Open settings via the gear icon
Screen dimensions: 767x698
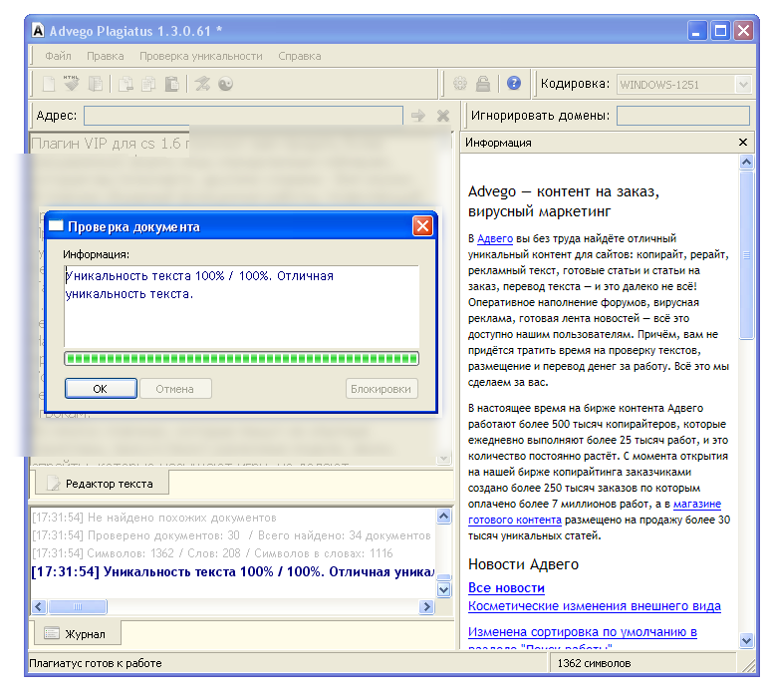click(460, 84)
